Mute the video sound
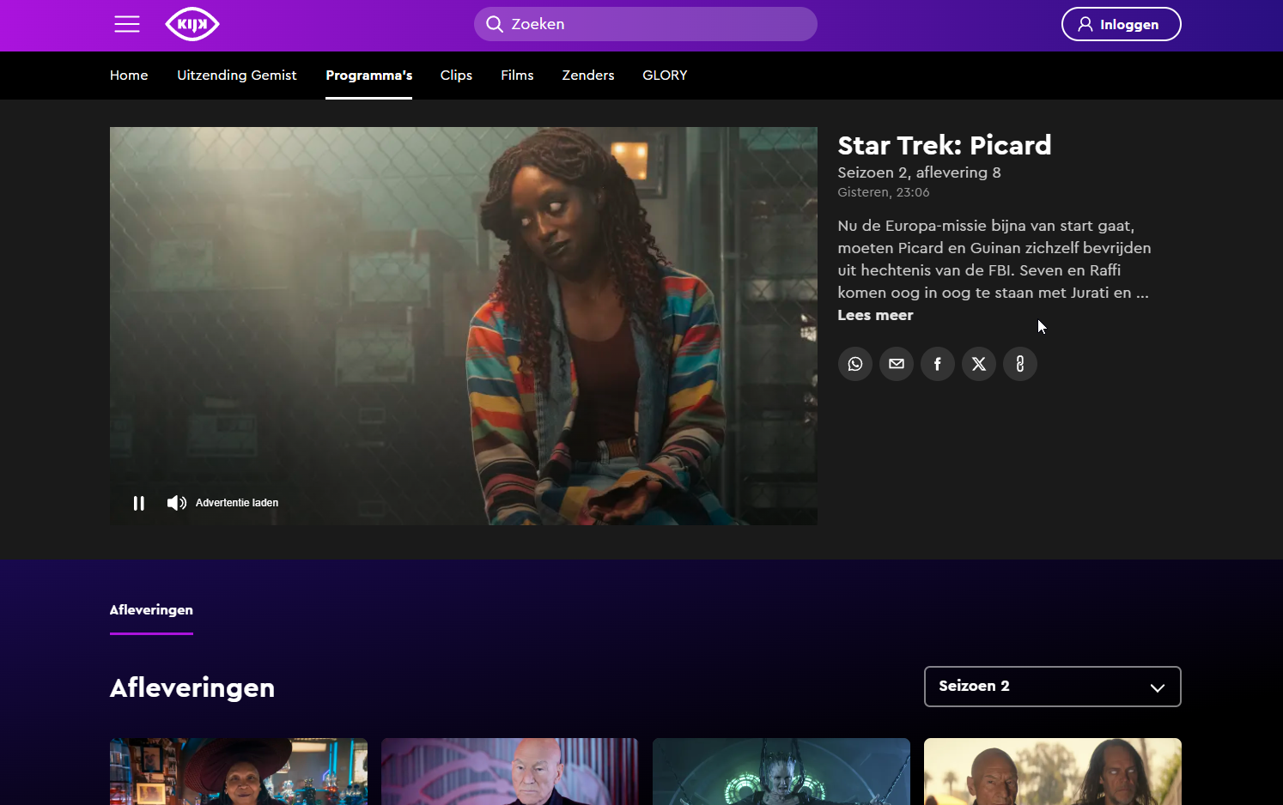Image resolution: width=1283 pixels, height=805 pixels. click(x=176, y=503)
